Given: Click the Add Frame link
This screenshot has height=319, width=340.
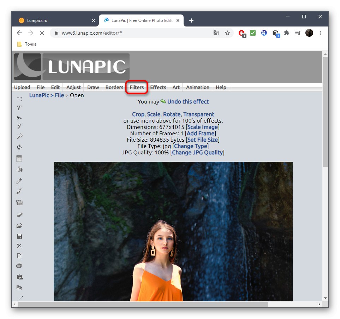Looking at the screenshot, I should pyautogui.click(x=201, y=133).
